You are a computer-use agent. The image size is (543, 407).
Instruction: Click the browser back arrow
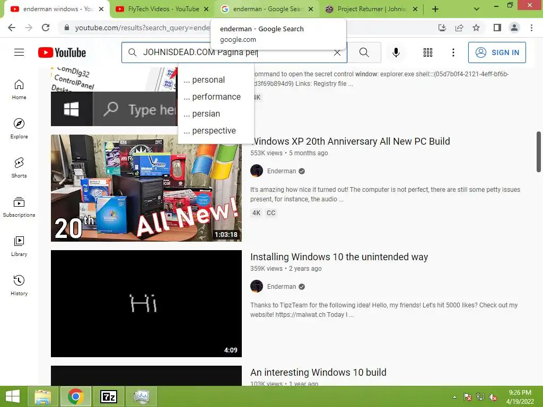pos(12,28)
